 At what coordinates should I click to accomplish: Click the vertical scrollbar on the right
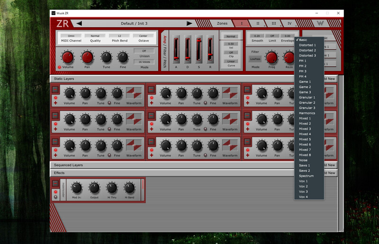(341, 153)
